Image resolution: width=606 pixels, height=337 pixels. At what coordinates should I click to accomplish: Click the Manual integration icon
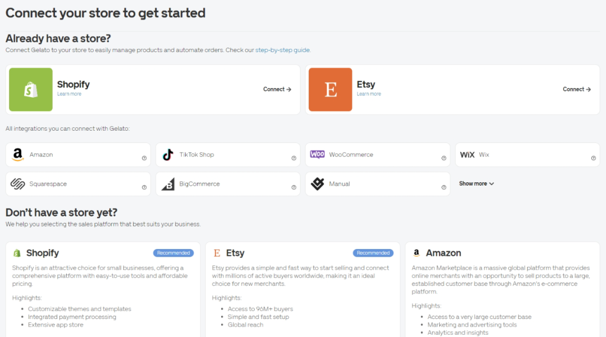click(x=318, y=184)
